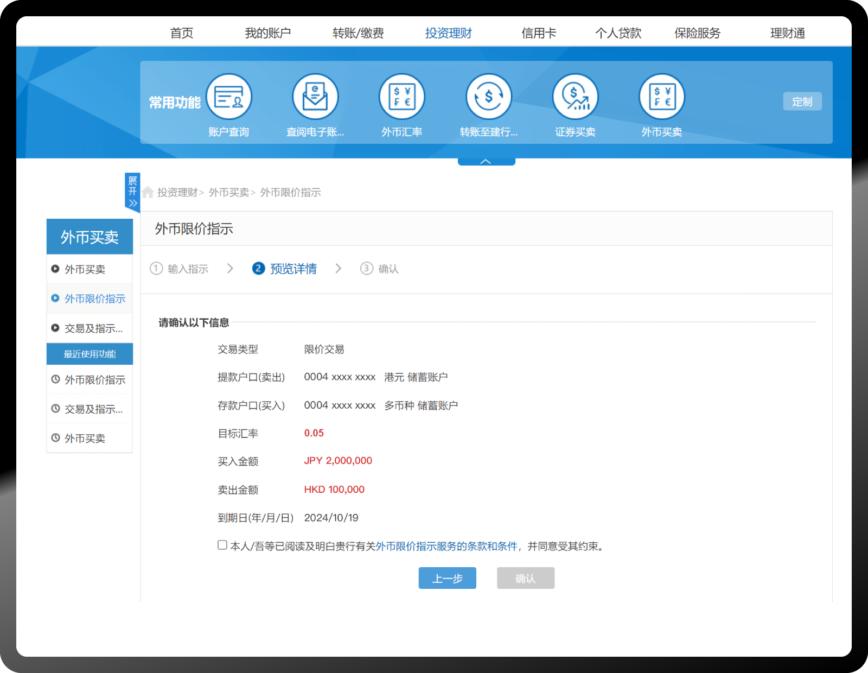Open 理财通 menu
Viewport: 868px width, 673px height.
click(787, 33)
